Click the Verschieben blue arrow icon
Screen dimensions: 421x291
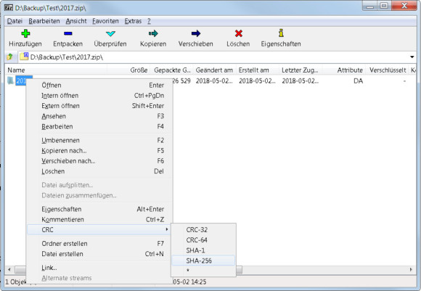click(196, 33)
